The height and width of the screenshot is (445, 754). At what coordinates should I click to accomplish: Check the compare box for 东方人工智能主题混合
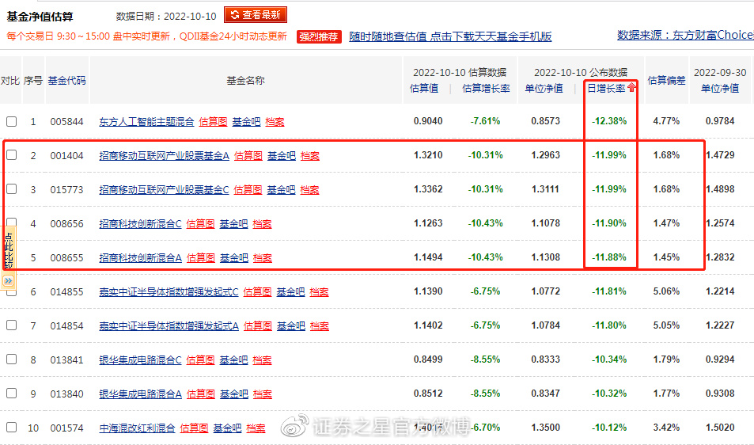click(x=12, y=121)
